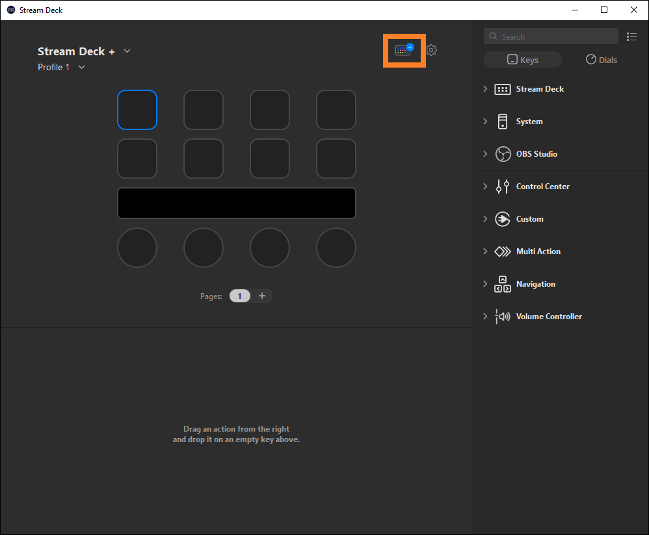The height and width of the screenshot is (535, 649).
Task: Click the Navigation label
Action: (x=536, y=284)
